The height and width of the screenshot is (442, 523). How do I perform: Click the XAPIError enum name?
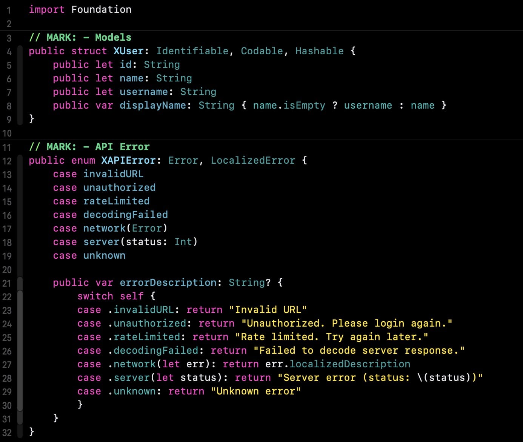click(x=128, y=160)
